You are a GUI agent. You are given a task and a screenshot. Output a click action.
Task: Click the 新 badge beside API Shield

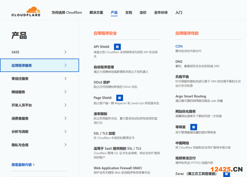pyautogui.click(x=117, y=47)
